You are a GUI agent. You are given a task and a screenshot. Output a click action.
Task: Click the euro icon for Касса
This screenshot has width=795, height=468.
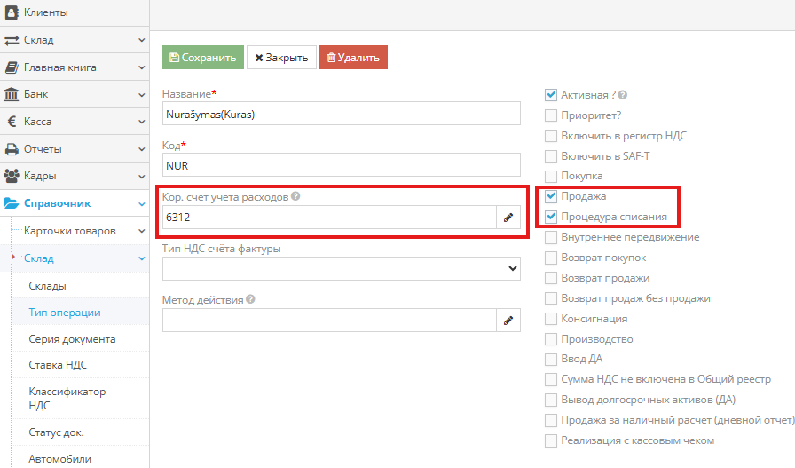[12, 122]
